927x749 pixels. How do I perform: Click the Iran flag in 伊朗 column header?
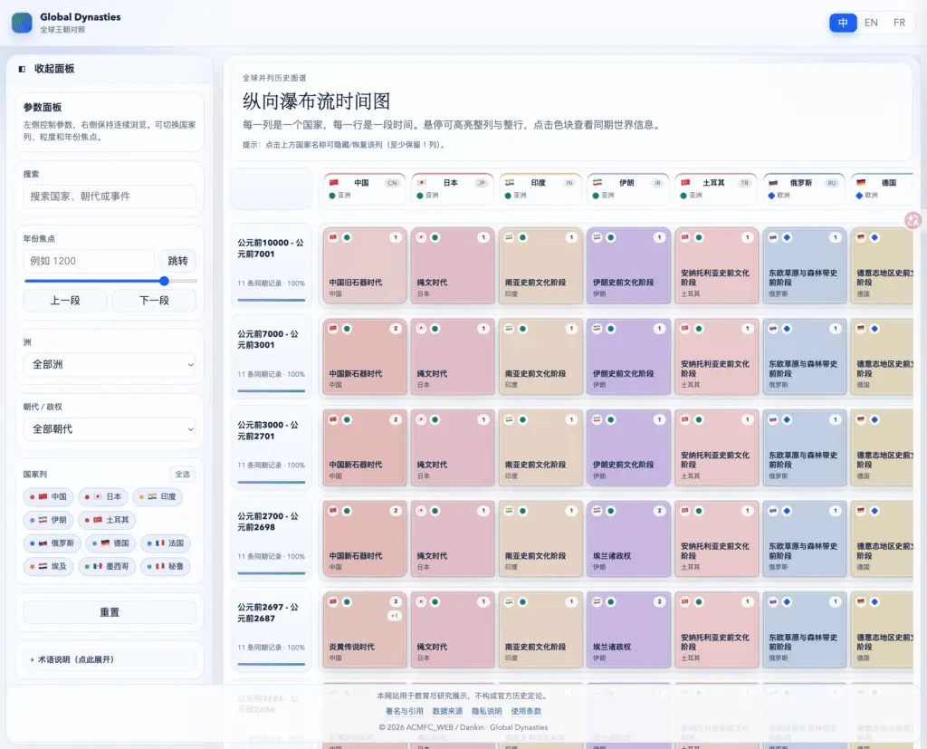597,182
